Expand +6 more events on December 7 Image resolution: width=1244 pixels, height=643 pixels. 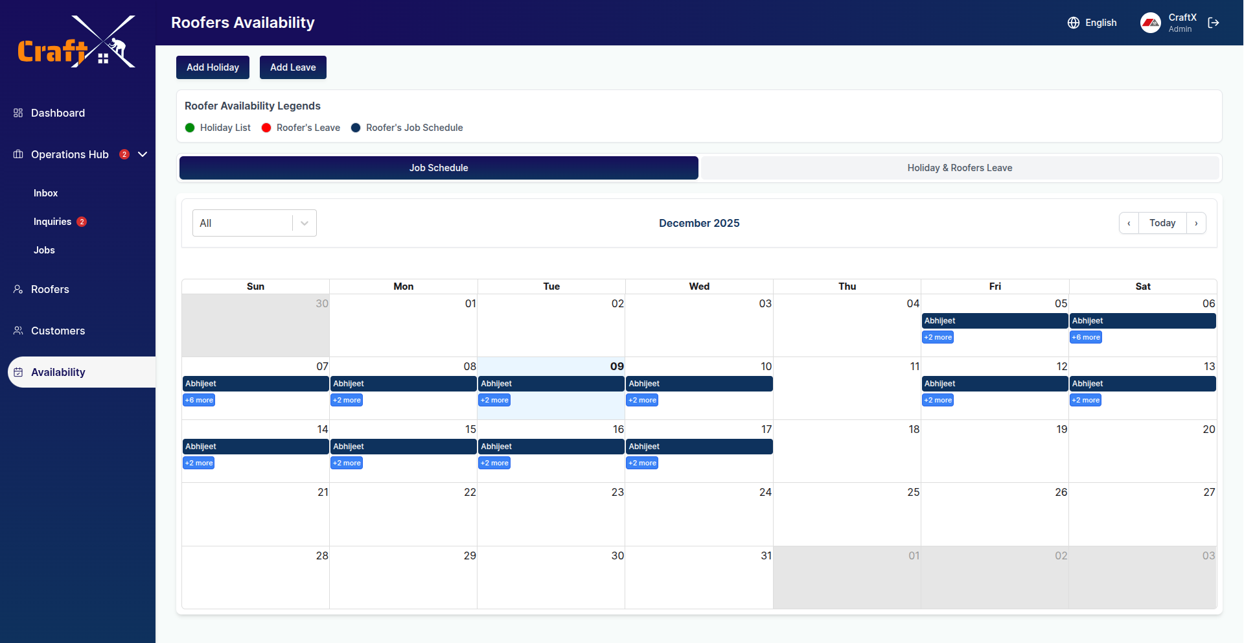(198, 400)
